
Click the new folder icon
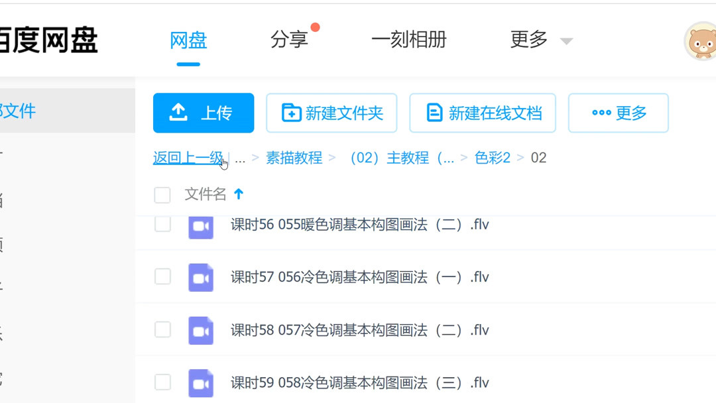tap(290, 113)
